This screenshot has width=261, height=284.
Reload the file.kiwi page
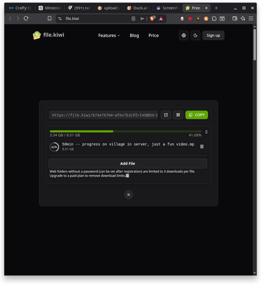26,18
